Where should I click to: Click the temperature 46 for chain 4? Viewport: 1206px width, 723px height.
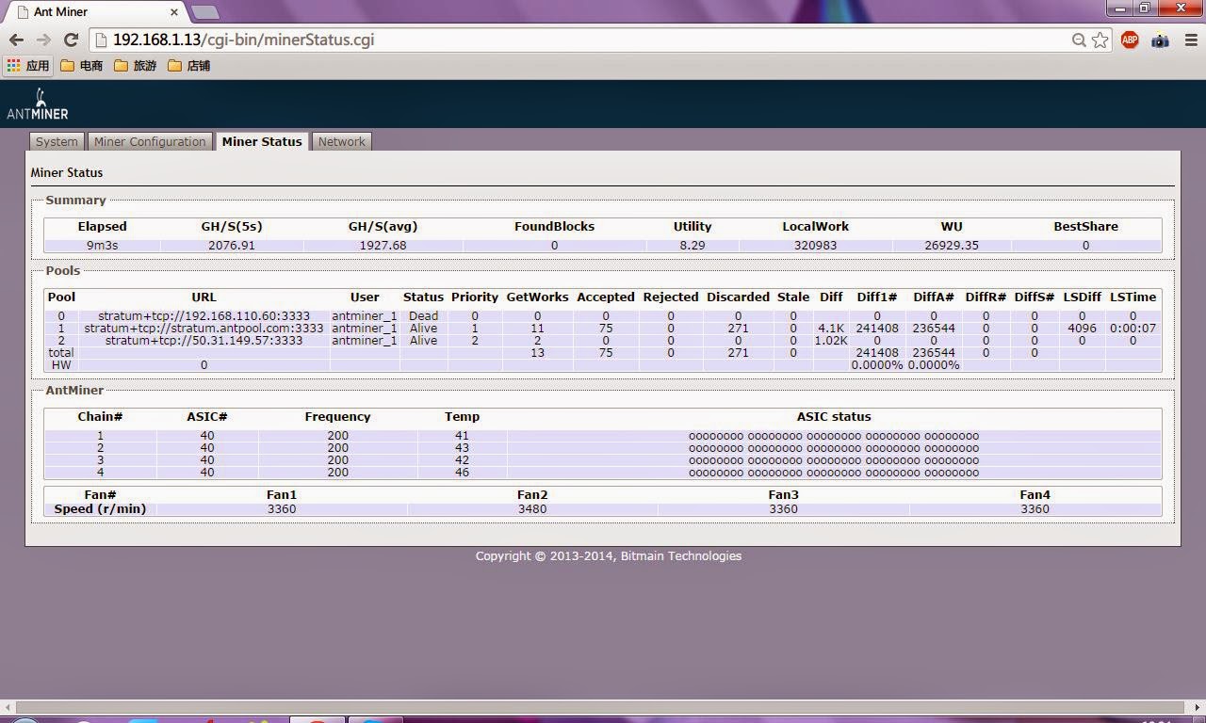(462, 473)
